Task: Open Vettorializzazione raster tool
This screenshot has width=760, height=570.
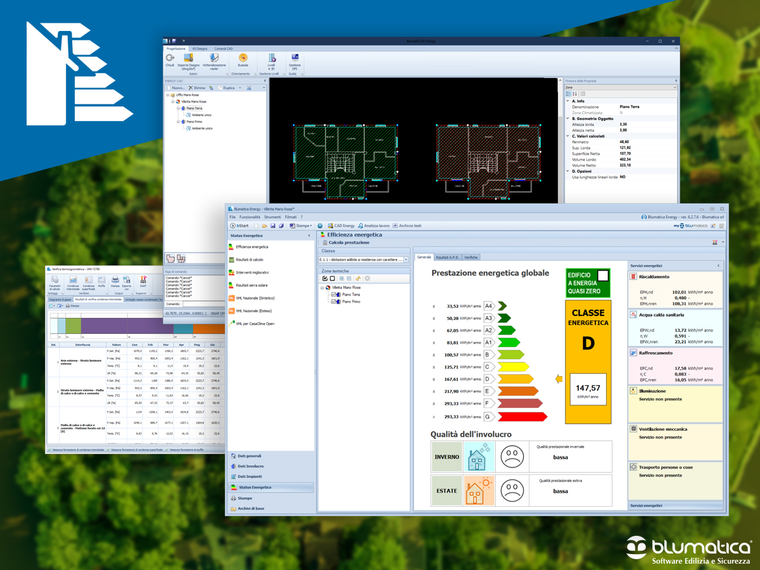Action: [214, 58]
